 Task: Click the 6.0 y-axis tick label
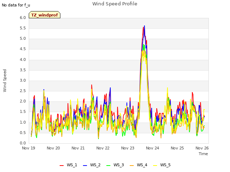pos(23,18)
